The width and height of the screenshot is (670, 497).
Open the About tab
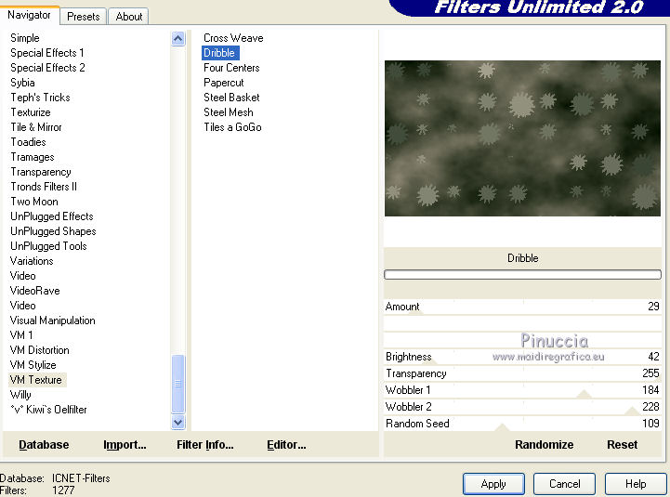tap(128, 17)
